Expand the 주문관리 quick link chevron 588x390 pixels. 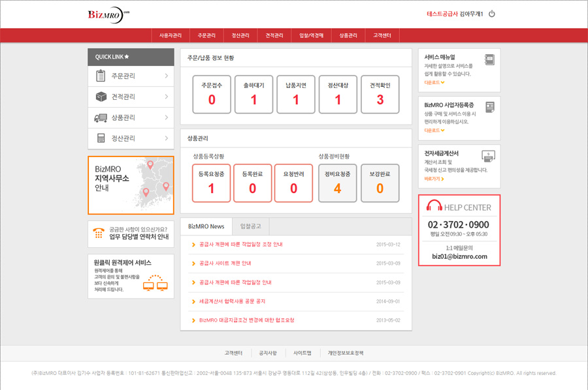tap(167, 76)
